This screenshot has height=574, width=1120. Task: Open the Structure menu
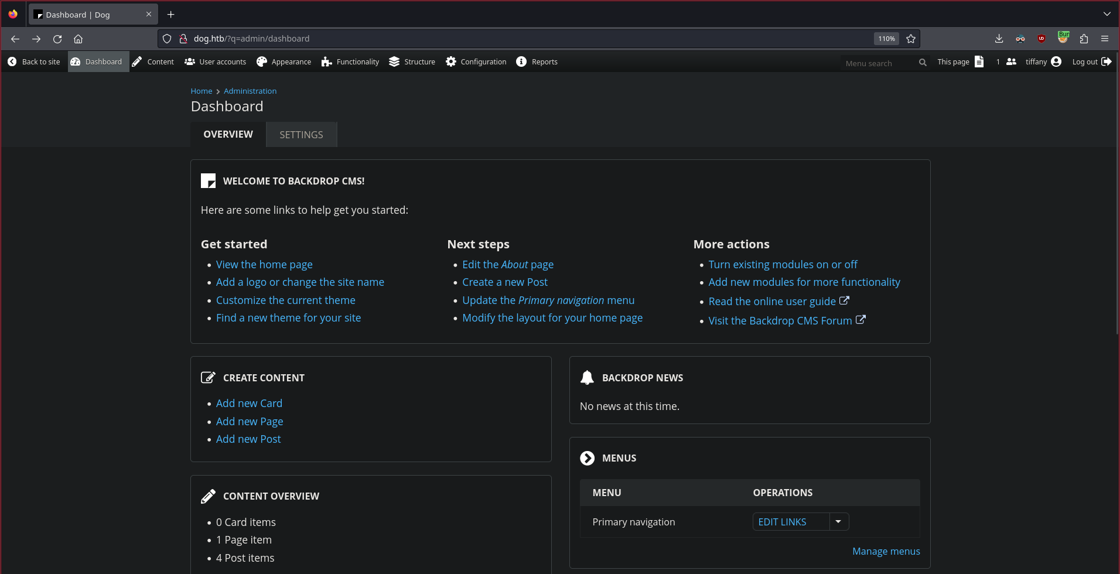pyautogui.click(x=412, y=61)
